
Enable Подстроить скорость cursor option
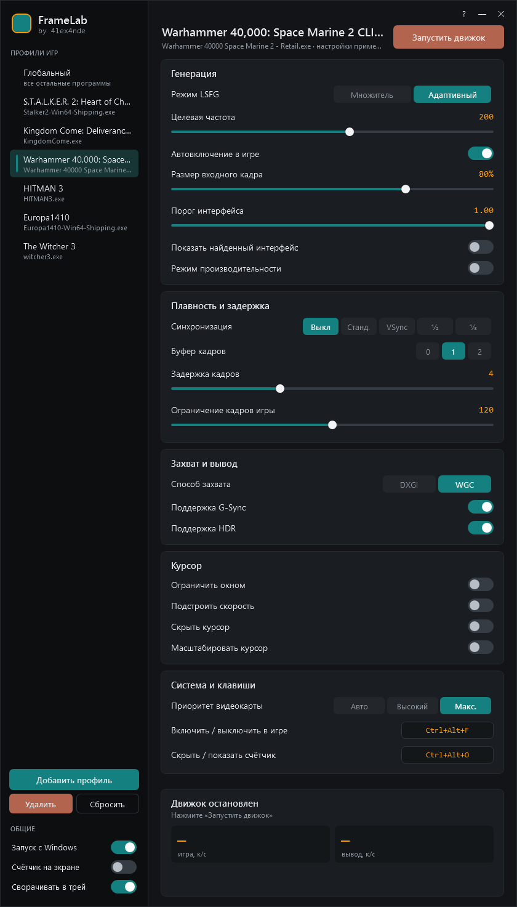[481, 605]
